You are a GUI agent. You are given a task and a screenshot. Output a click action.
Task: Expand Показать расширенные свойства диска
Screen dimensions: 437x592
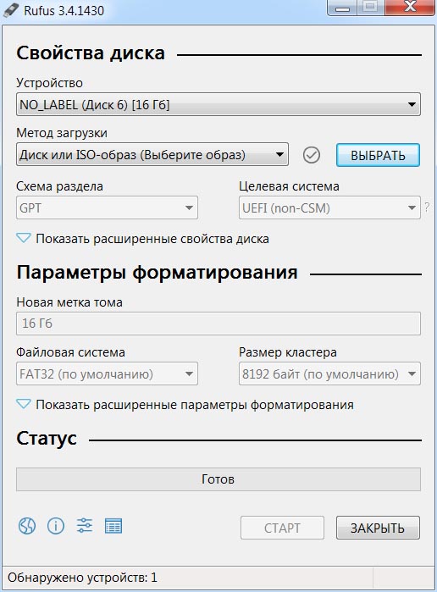143,239
